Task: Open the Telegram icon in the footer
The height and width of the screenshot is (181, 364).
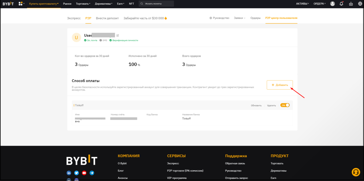Action: (x=92, y=172)
